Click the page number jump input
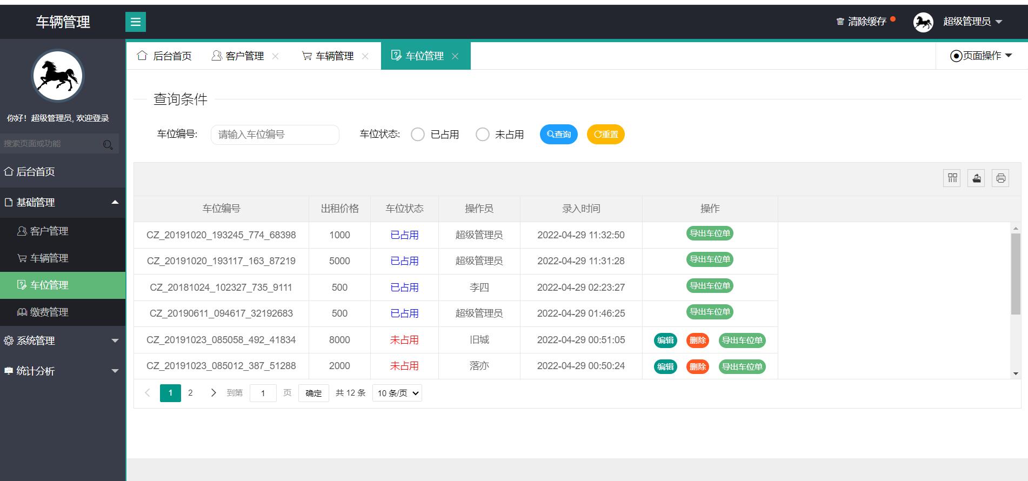 (263, 393)
